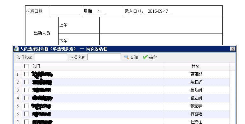Screen dimensions: 245x124
Task: Click row number 1 cell
Action: tap(18, 74)
